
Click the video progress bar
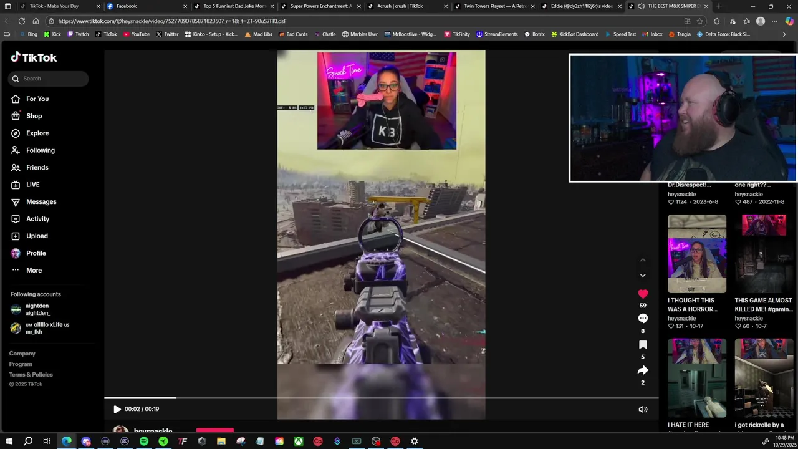381,398
